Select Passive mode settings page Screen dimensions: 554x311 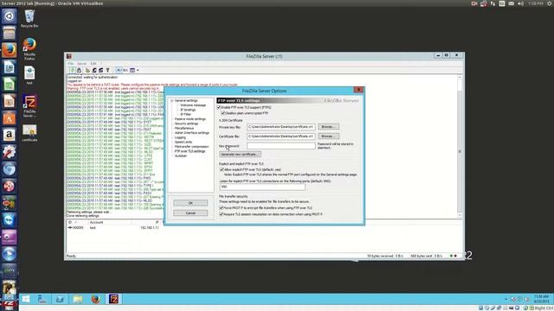(x=190, y=119)
